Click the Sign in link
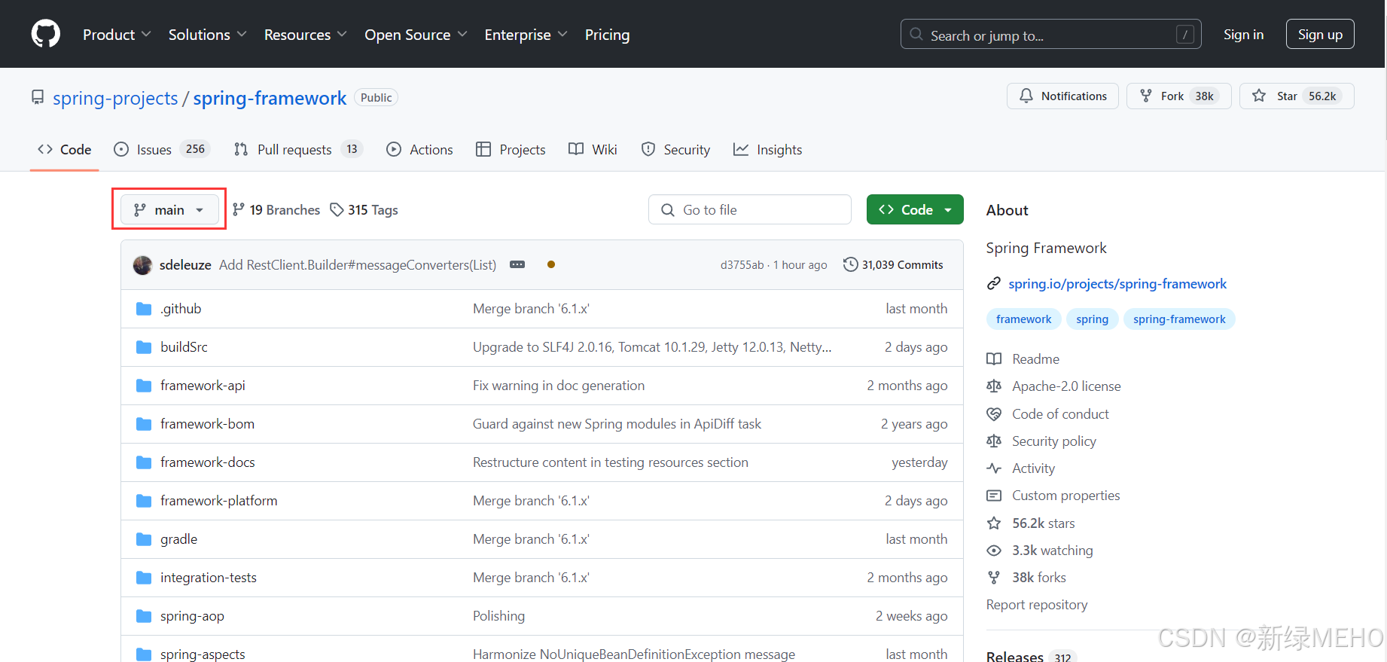1387x662 pixels. [x=1243, y=35]
